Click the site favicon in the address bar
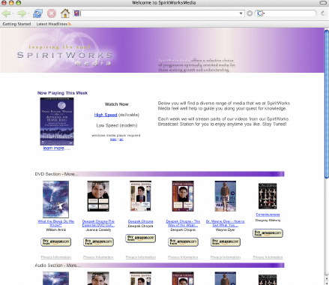 [76, 13]
